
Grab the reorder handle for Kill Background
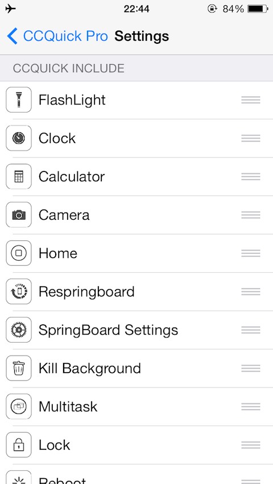point(251,368)
